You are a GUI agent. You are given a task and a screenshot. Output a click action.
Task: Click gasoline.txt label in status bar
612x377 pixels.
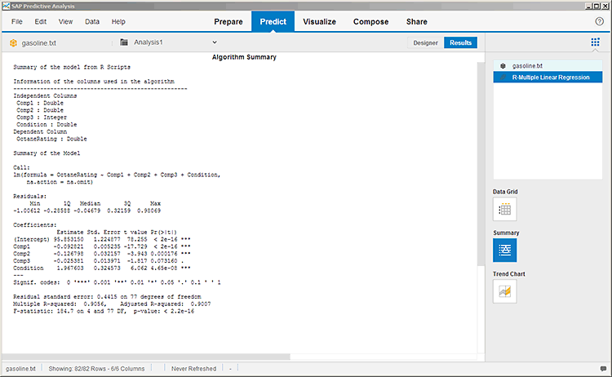(20, 368)
